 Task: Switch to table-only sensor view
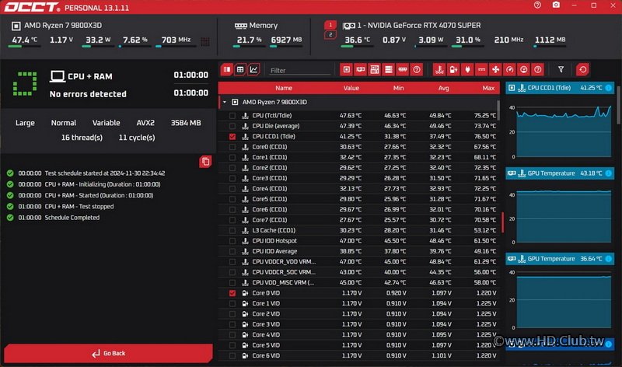tap(240, 69)
